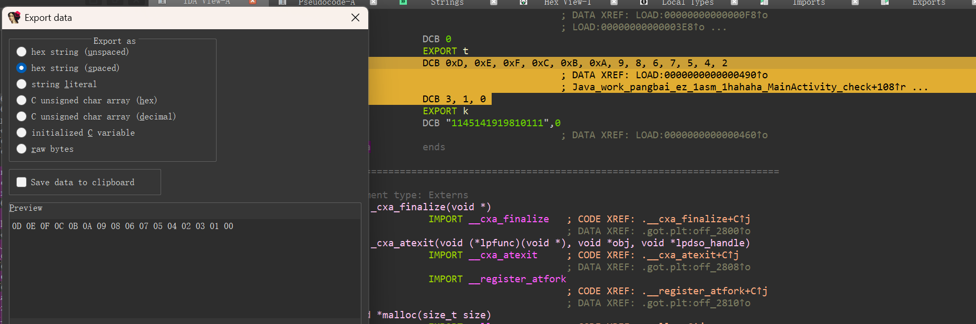Click the 'IMPORT __cxa_finalize' line

[489, 219]
